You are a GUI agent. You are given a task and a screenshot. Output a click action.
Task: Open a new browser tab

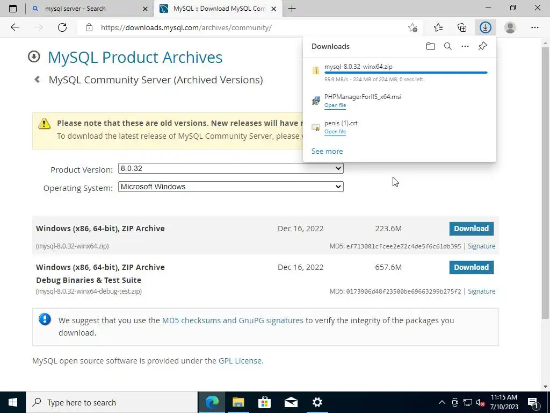(292, 9)
